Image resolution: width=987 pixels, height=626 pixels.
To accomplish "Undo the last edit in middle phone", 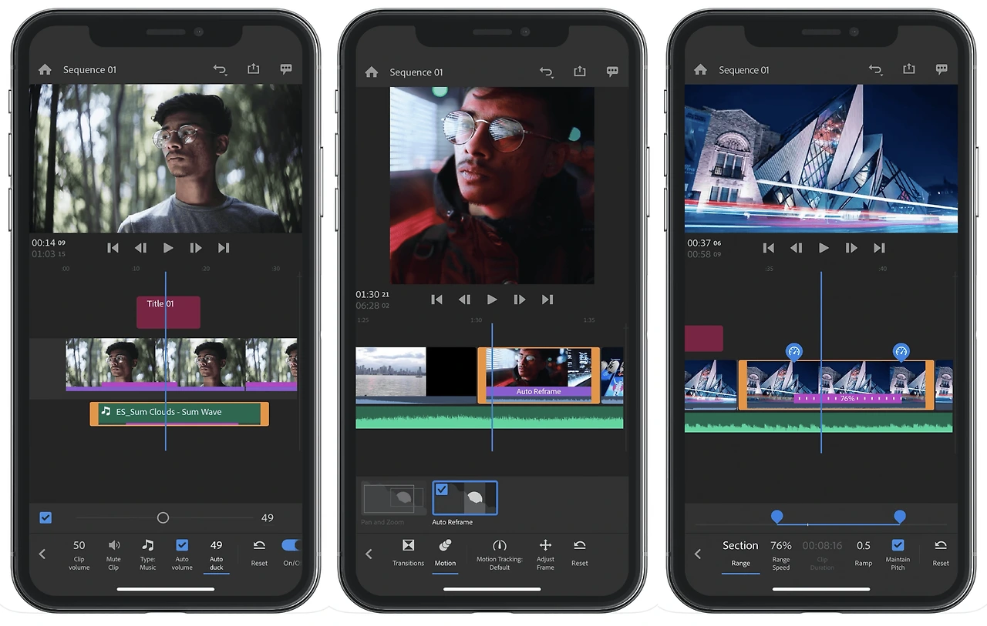I will tap(547, 72).
